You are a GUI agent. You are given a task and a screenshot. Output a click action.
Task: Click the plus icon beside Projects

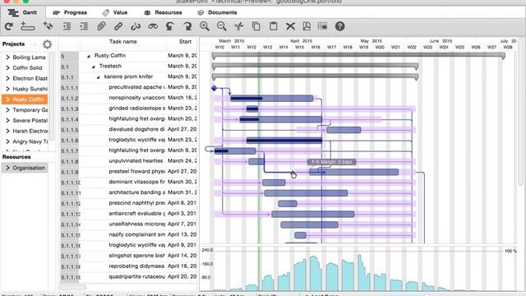(35, 44)
